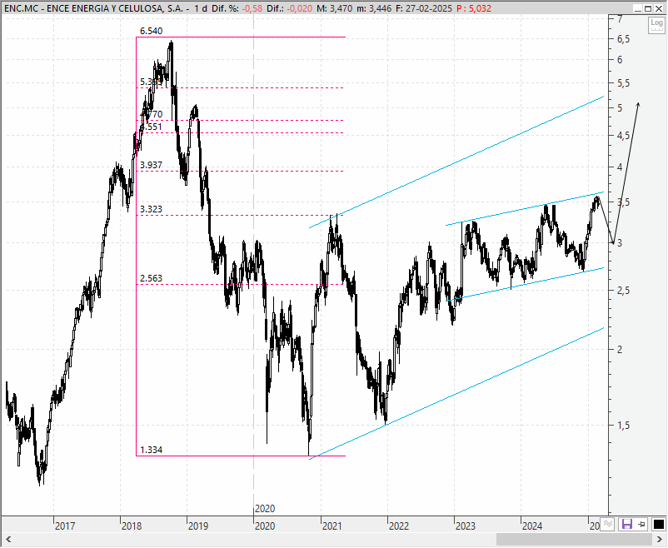Screen dimensions: 668x548
Task: Click the 2023 label on time axis
Action: point(466,526)
